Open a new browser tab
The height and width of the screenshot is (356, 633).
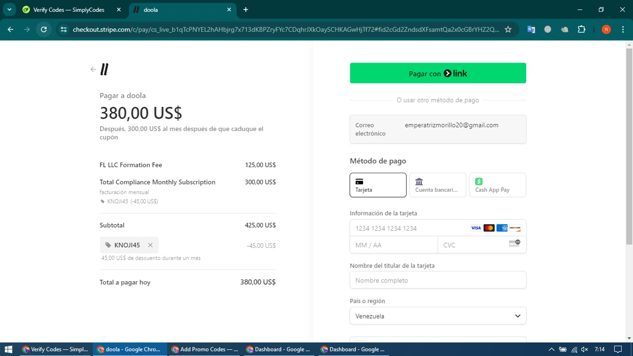(246, 10)
